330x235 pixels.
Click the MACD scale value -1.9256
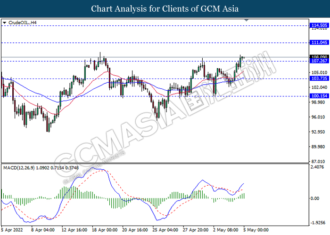click(x=318, y=223)
